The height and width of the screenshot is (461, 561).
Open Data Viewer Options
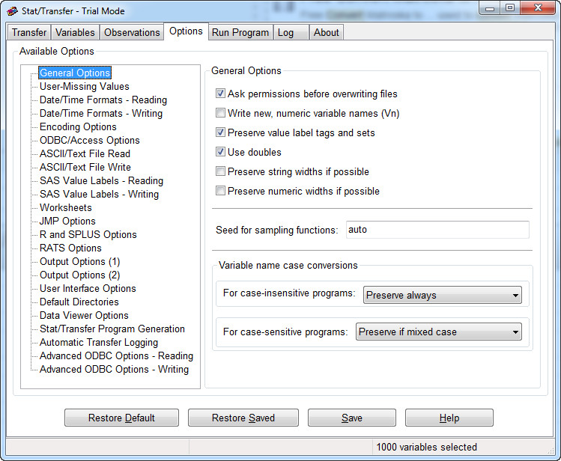pyautogui.click(x=84, y=316)
